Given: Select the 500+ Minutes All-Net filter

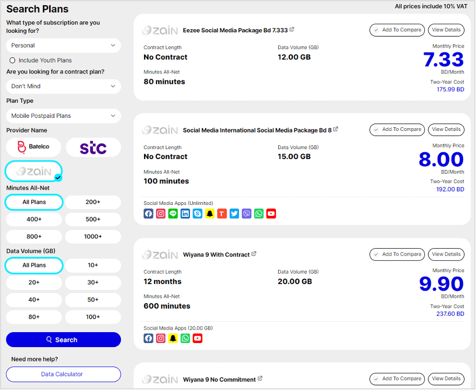Looking at the screenshot, I should [x=93, y=220].
